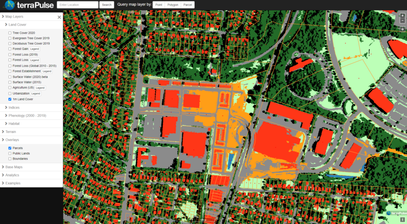Close the Map Layers panel

(x=59, y=17)
